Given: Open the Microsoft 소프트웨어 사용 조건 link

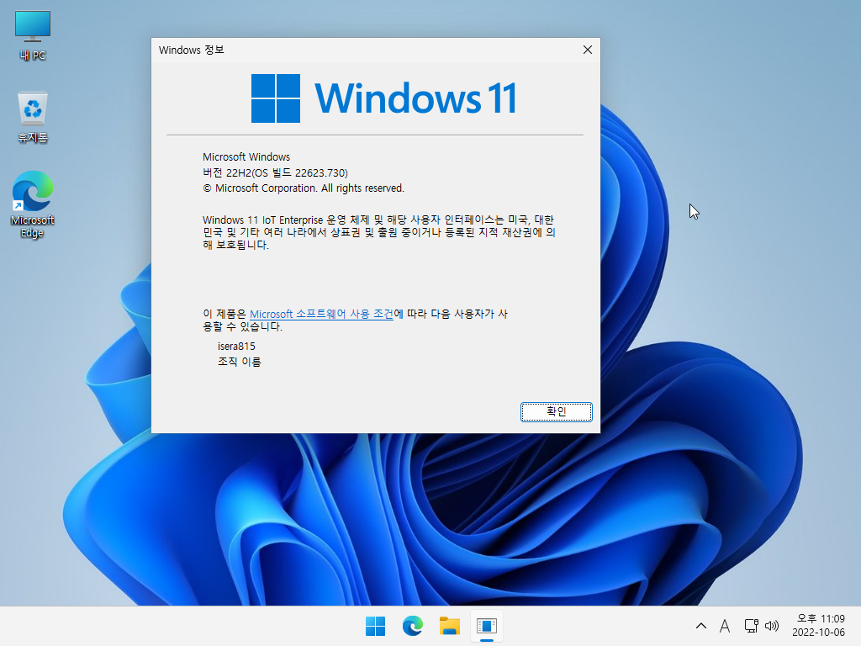Looking at the screenshot, I should pos(321,314).
